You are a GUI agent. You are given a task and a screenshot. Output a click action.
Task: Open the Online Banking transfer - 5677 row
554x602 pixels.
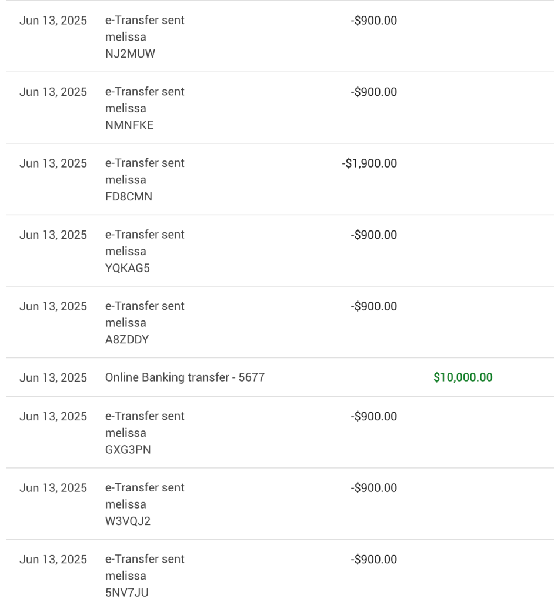(280, 377)
